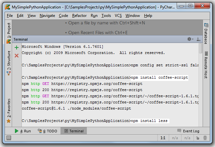Open the Tools menu

point(106,16)
